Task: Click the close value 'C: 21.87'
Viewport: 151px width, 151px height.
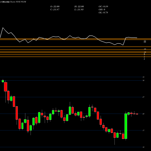Action: (55, 10)
